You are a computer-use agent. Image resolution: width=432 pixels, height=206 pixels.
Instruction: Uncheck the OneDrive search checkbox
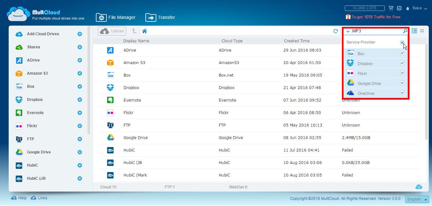pos(402,93)
